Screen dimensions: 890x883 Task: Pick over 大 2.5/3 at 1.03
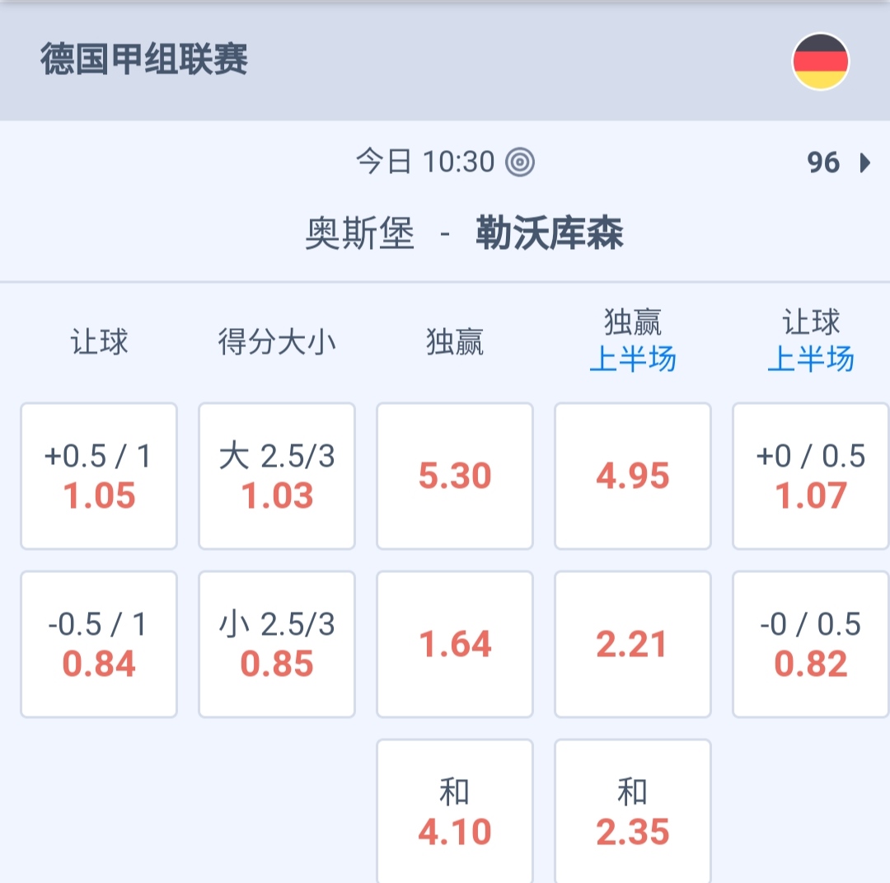pyautogui.click(x=277, y=476)
